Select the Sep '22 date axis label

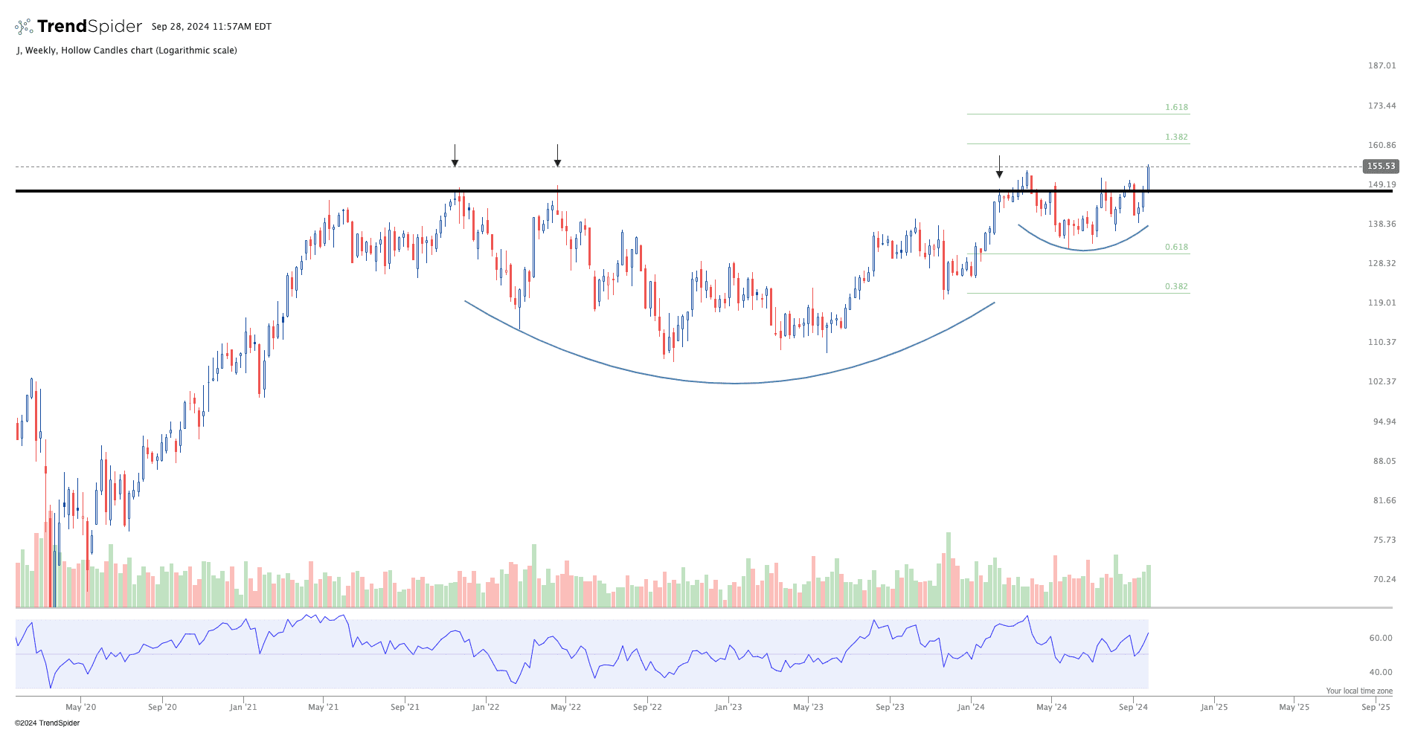647,707
